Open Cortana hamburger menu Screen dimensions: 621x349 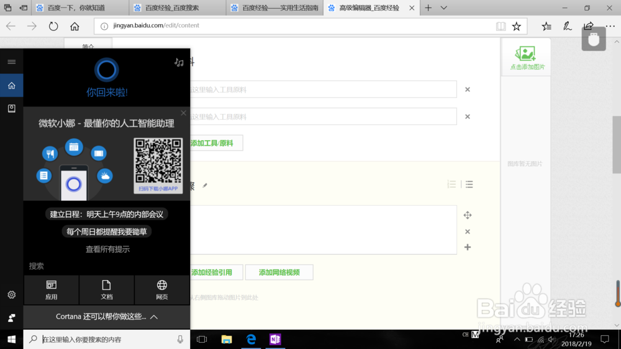coord(11,61)
